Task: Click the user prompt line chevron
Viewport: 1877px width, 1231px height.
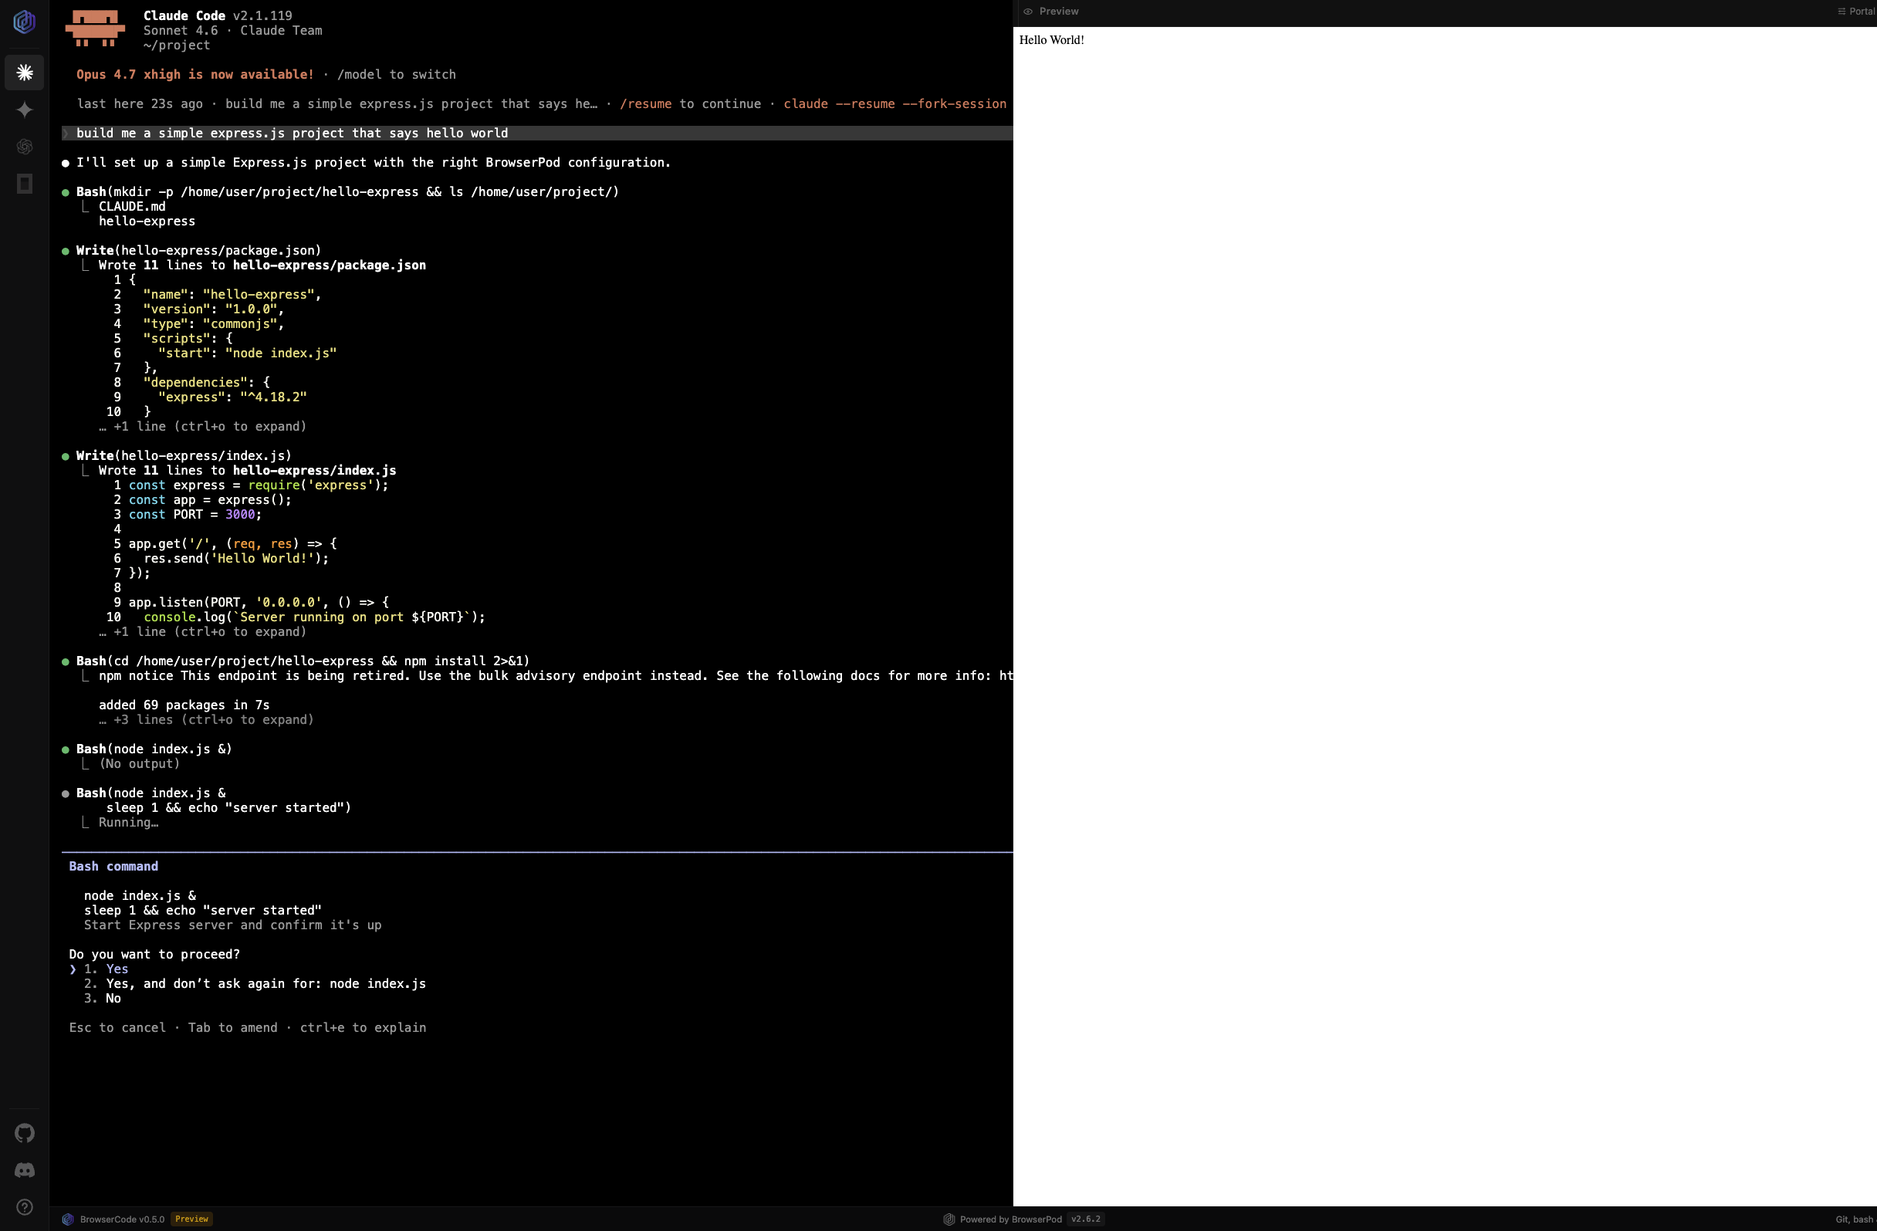Action: [66, 134]
